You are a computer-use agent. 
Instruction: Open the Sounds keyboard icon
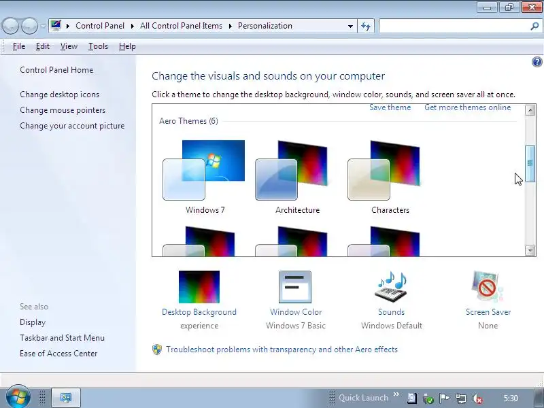pos(391,287)
